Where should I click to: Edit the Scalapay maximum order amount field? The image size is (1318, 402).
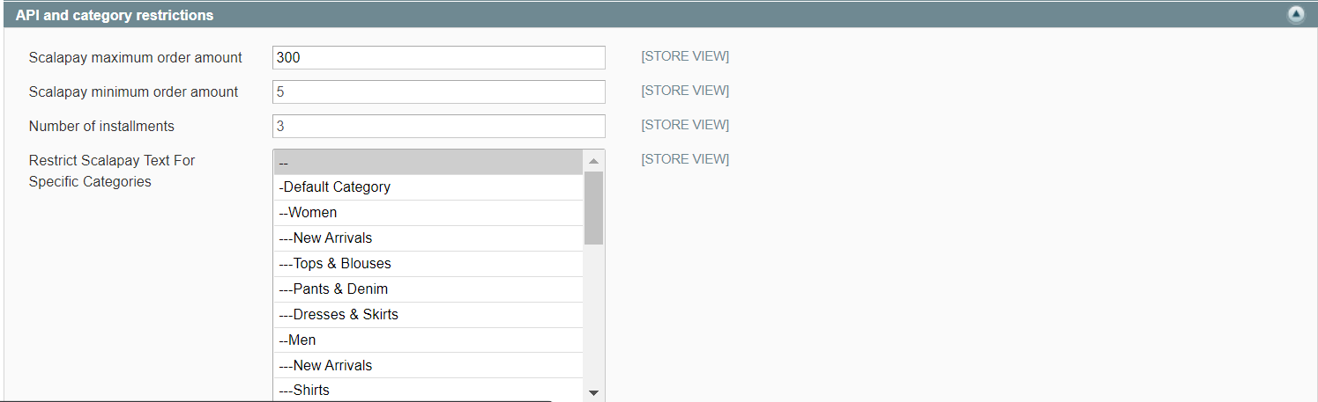tap(439, 57)
